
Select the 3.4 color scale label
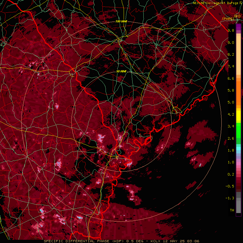[231, 126]
